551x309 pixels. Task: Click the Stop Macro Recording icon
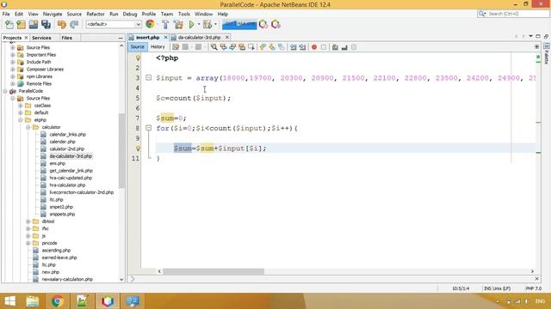tap(324, 47)
